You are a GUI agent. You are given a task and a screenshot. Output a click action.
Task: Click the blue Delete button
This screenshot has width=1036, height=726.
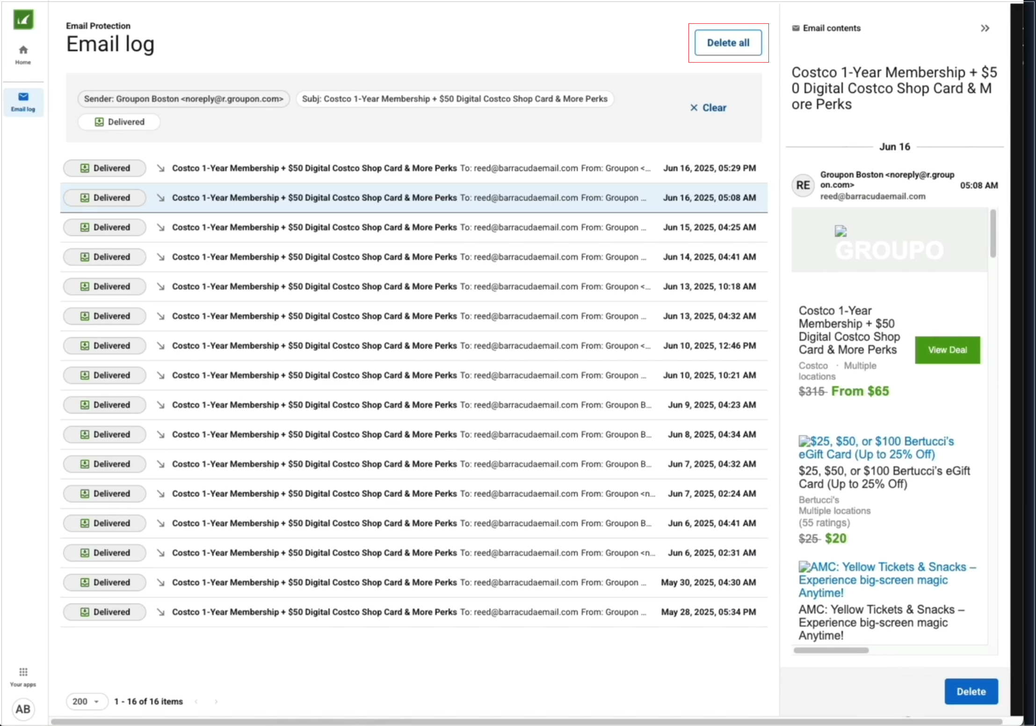[971, 691]
